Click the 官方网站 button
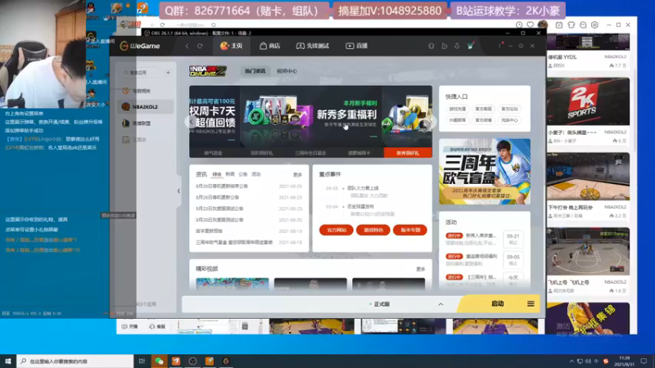 (x=337, y=230)
